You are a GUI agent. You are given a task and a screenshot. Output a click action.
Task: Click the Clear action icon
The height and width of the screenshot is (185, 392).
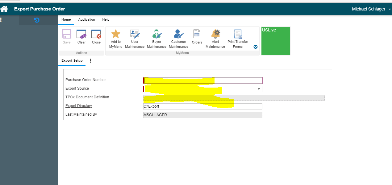coord(81,34)
